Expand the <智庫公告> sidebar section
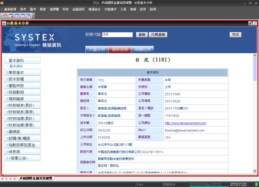This screenshot has width=259, height=187. (22, 158)
